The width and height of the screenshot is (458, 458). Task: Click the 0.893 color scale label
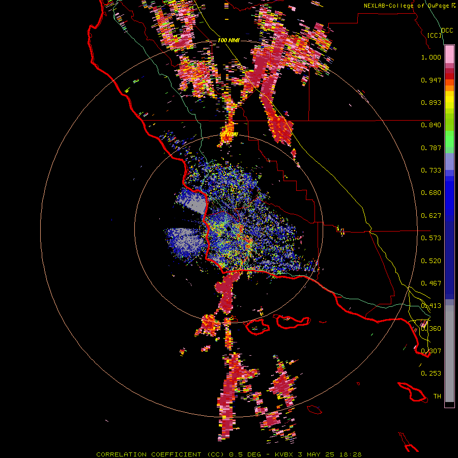431,102
